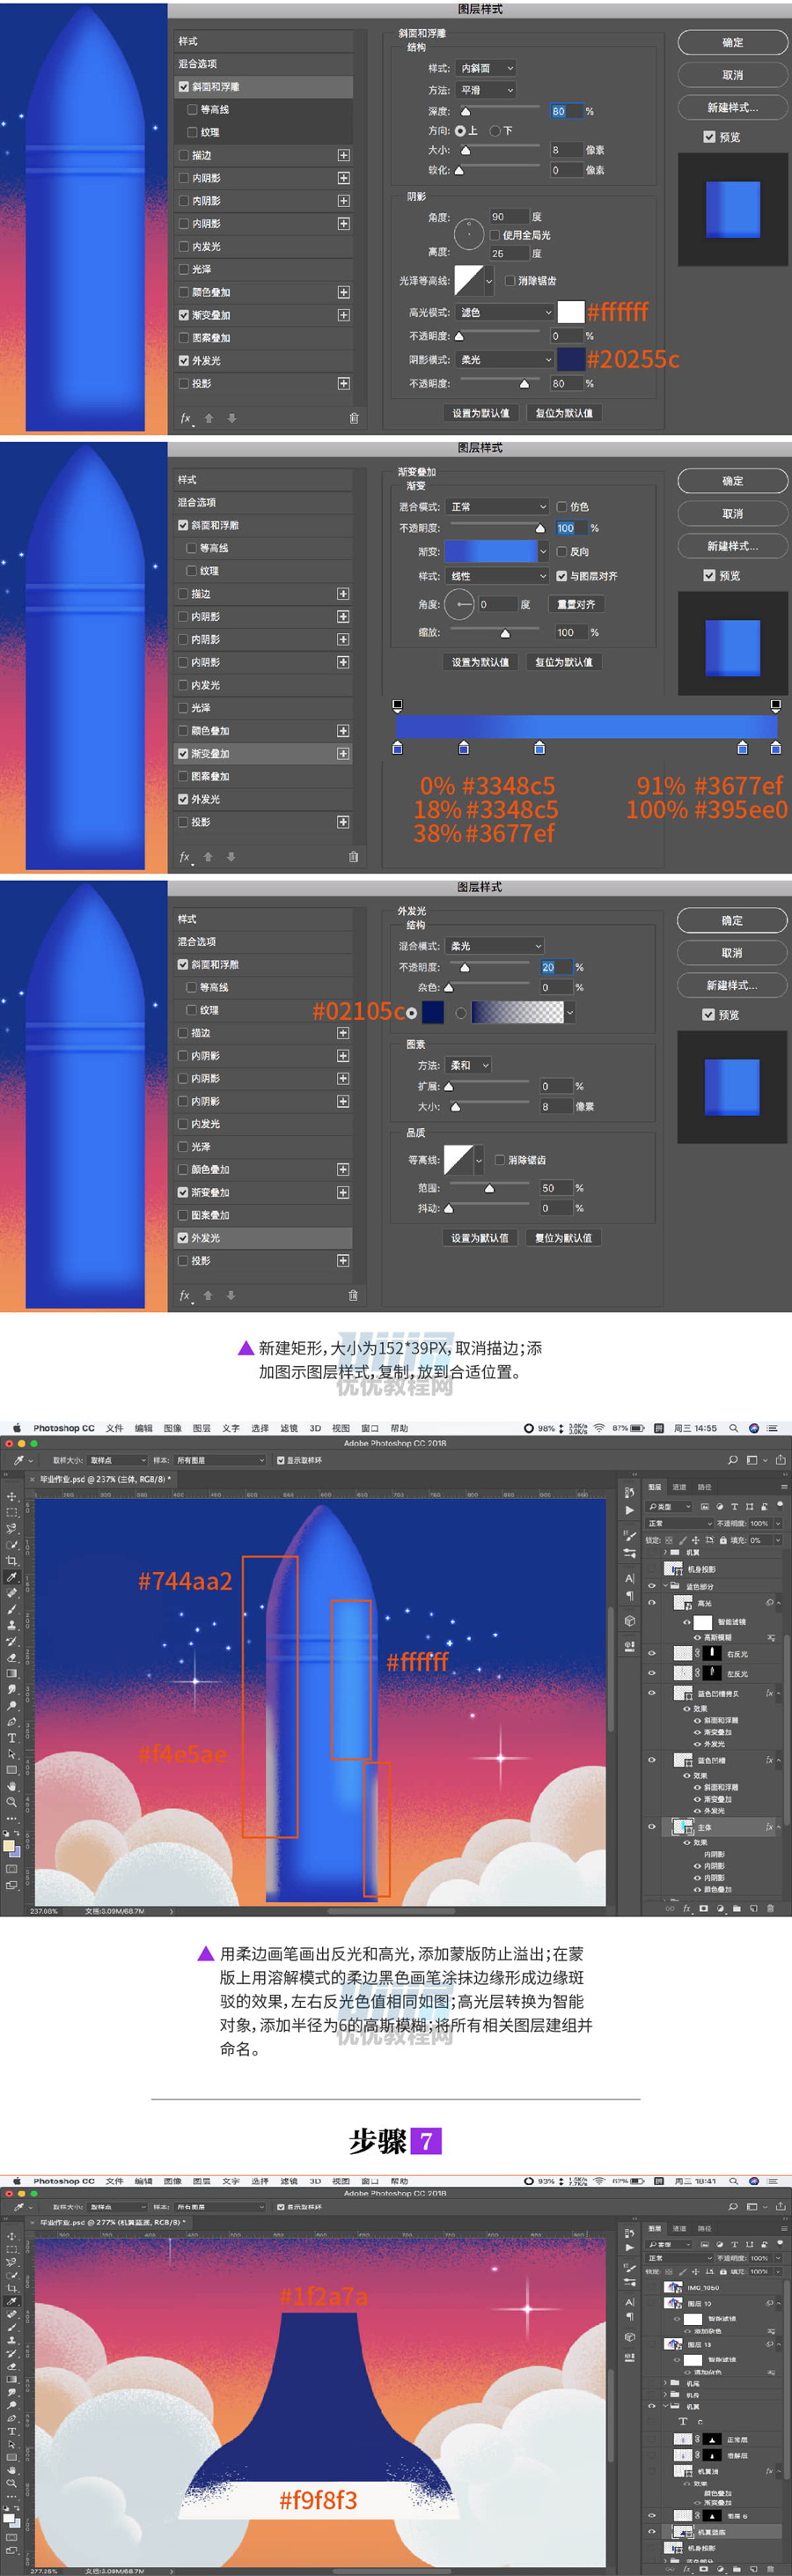Select the Pen tool in the 237% Photoshop window

[12, 1721]
